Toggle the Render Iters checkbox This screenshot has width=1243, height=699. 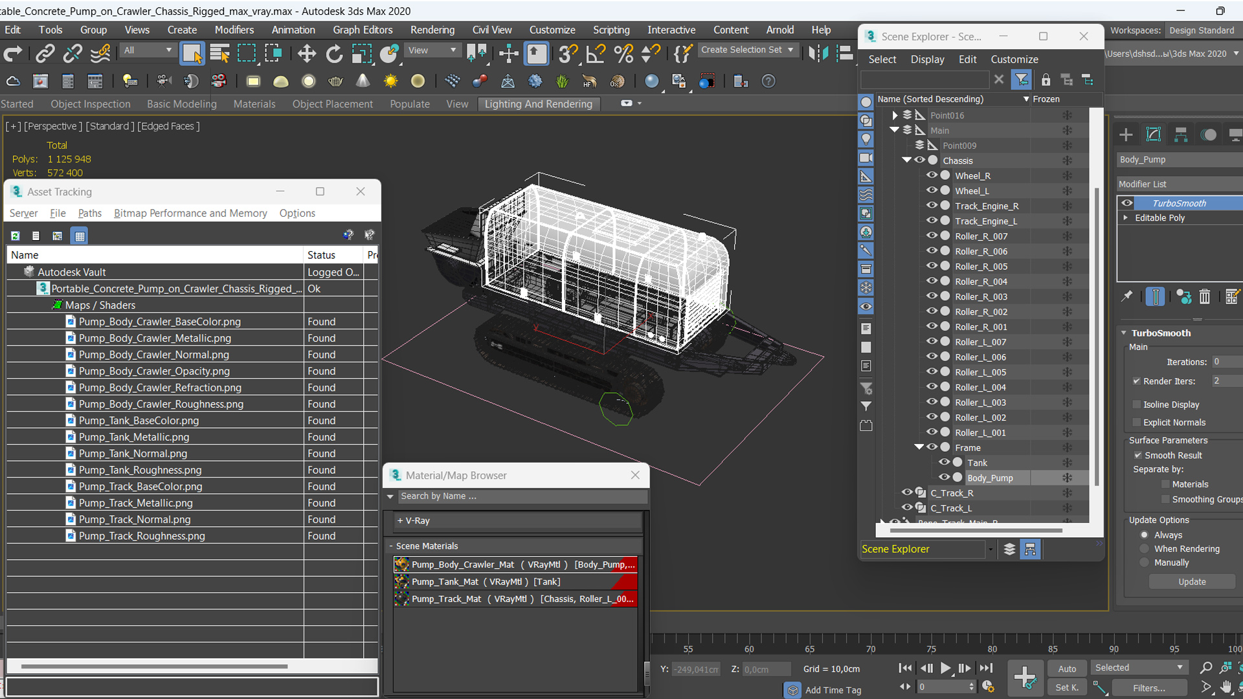1136,381
